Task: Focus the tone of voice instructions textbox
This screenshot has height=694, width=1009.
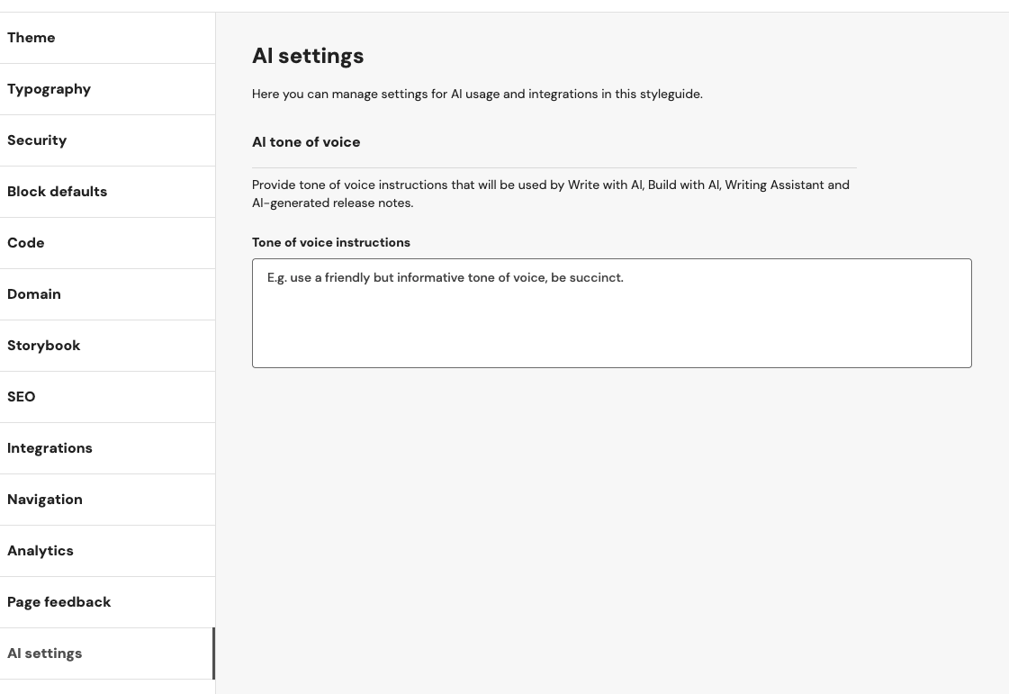Action: click(611, 313)
